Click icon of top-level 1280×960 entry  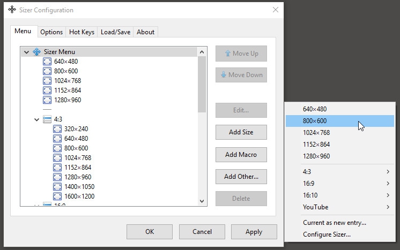pyautogui.click(x=47, y=100)
